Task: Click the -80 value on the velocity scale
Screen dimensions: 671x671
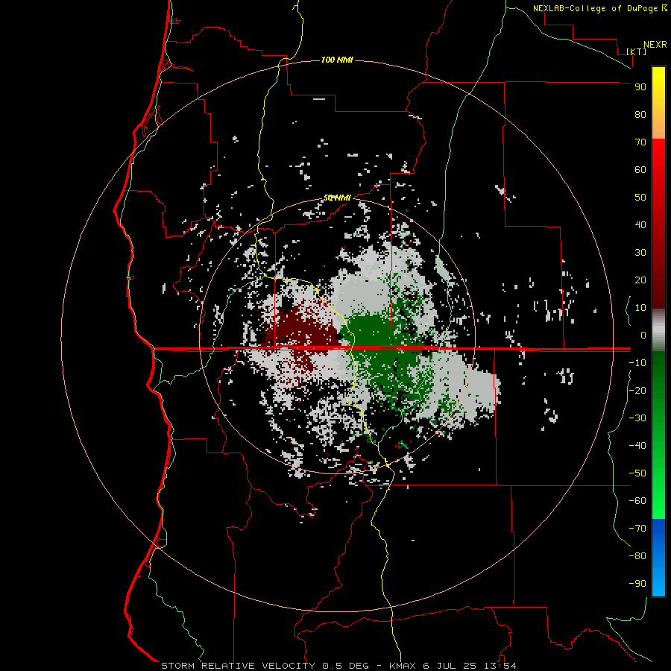Action: pyautogui.click(x=637, y=556)
